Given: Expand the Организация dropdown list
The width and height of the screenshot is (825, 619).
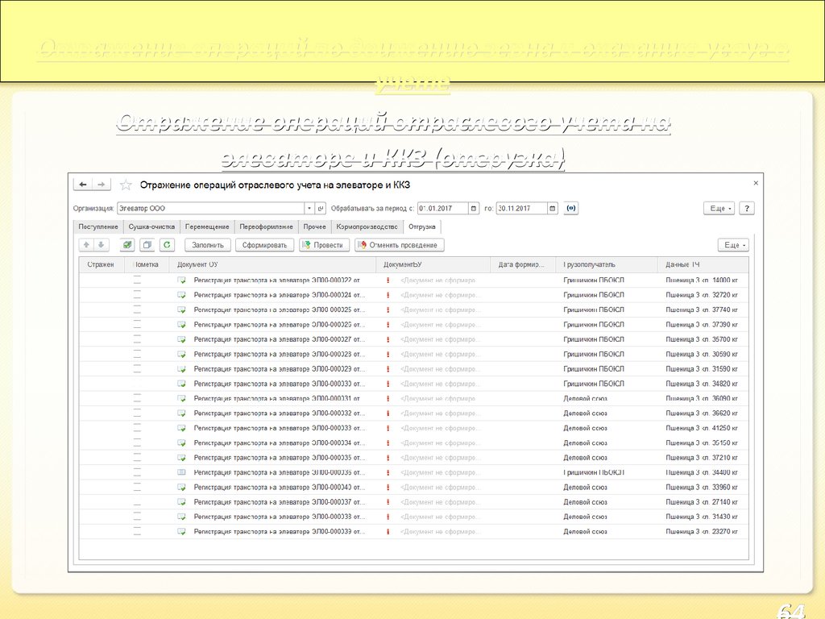Looking at the screenshot, I should coord(309,208).
